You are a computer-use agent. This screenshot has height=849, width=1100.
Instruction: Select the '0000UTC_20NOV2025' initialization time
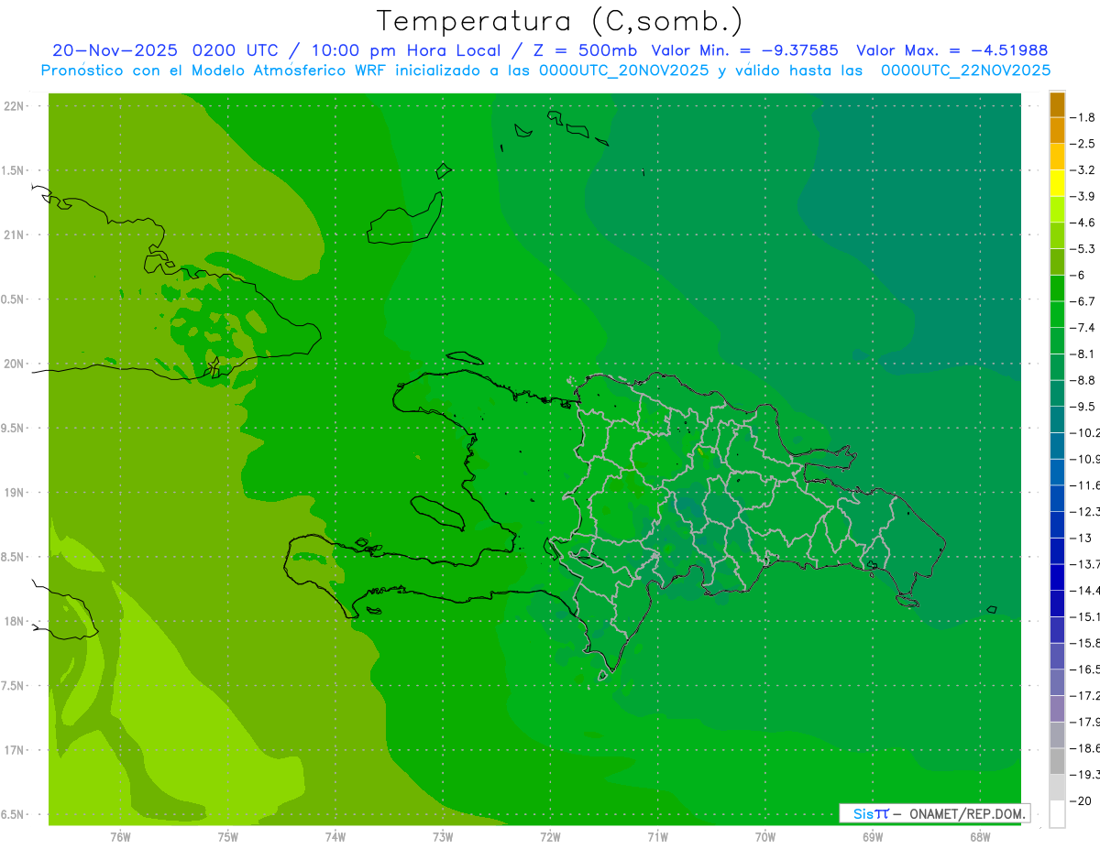[624, 71]
